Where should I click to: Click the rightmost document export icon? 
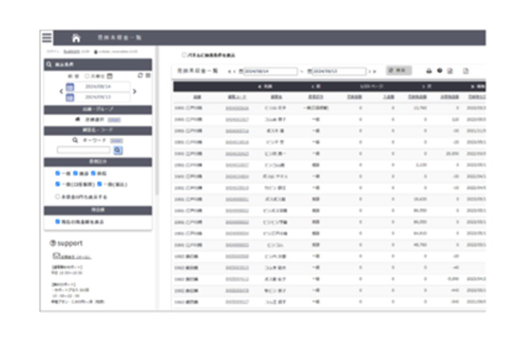(466, 71)
